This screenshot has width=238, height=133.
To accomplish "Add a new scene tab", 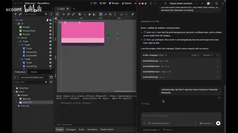I will click(x=74, y=9).
